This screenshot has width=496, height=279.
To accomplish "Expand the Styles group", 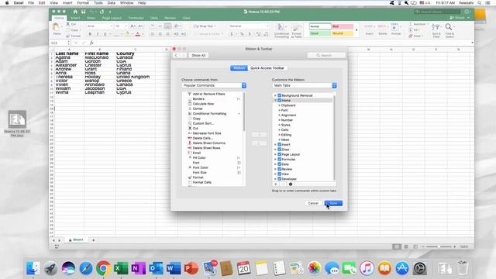I will (x=279, y=125).
